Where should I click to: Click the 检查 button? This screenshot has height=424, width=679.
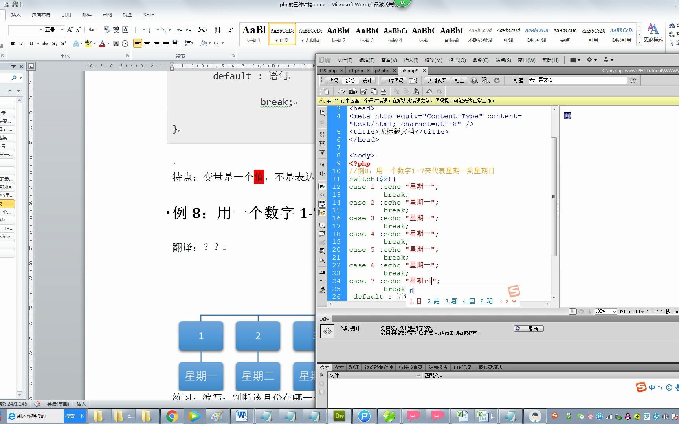[x=459, y=80]
